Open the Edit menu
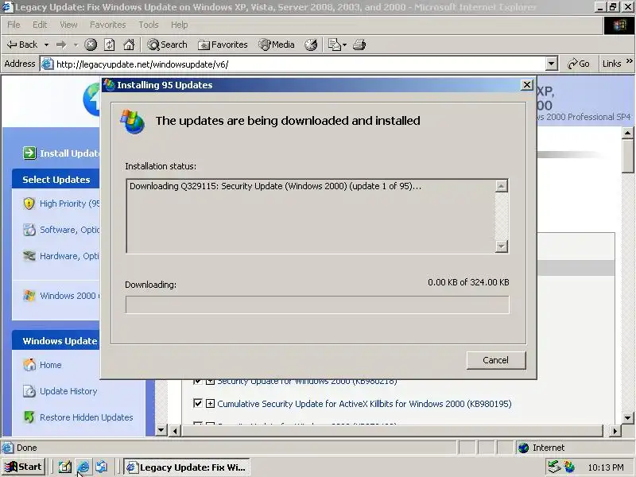 coord(40,25)
